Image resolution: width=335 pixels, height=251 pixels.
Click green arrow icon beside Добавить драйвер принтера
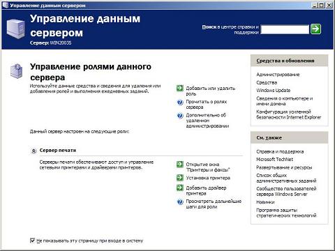(180, 188)
